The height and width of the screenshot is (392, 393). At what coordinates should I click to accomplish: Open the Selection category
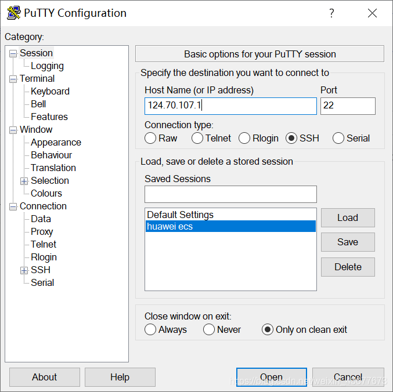pos(49,181)
